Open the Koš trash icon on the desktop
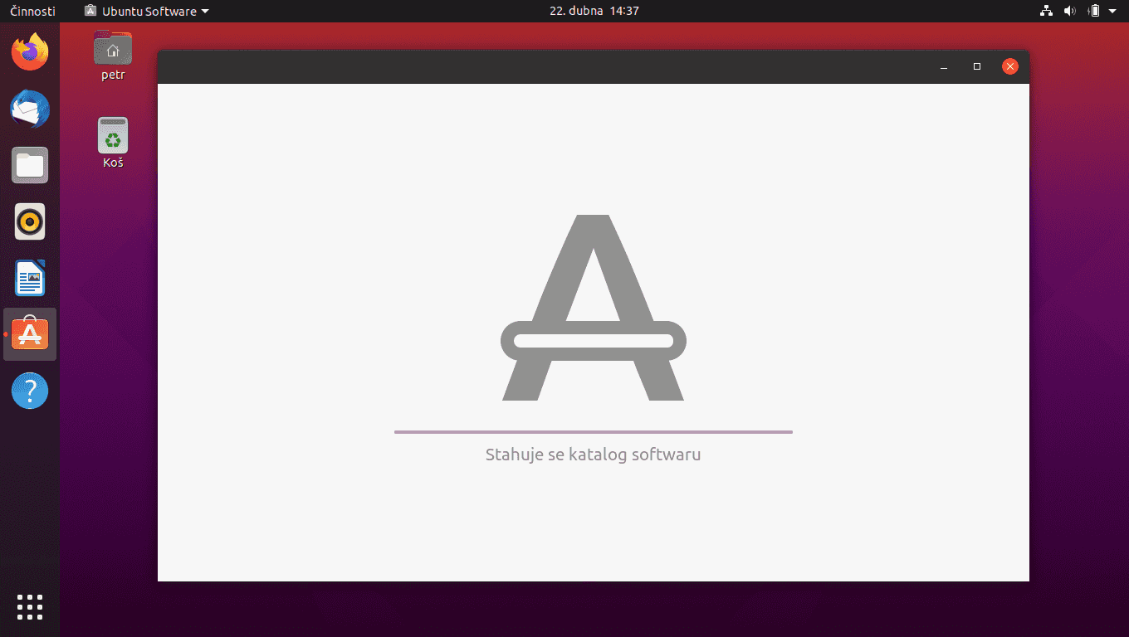The height and width of the screenshot is (637, 1129). click(x=113, y=143)
